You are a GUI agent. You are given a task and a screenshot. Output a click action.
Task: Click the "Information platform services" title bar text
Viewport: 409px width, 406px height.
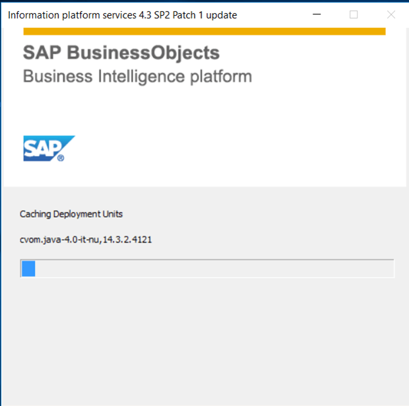(x=73, y=15)
